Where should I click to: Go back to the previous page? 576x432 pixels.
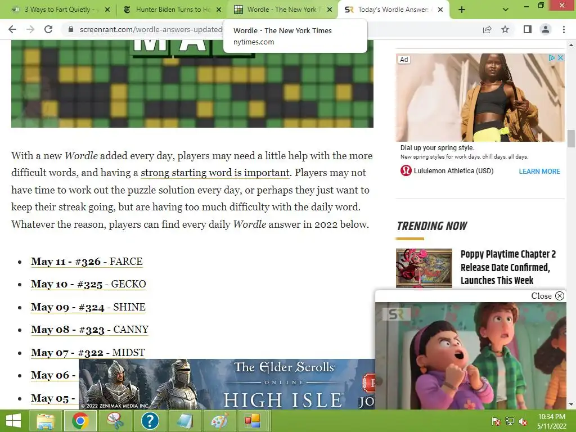click(x=12, y=29)
